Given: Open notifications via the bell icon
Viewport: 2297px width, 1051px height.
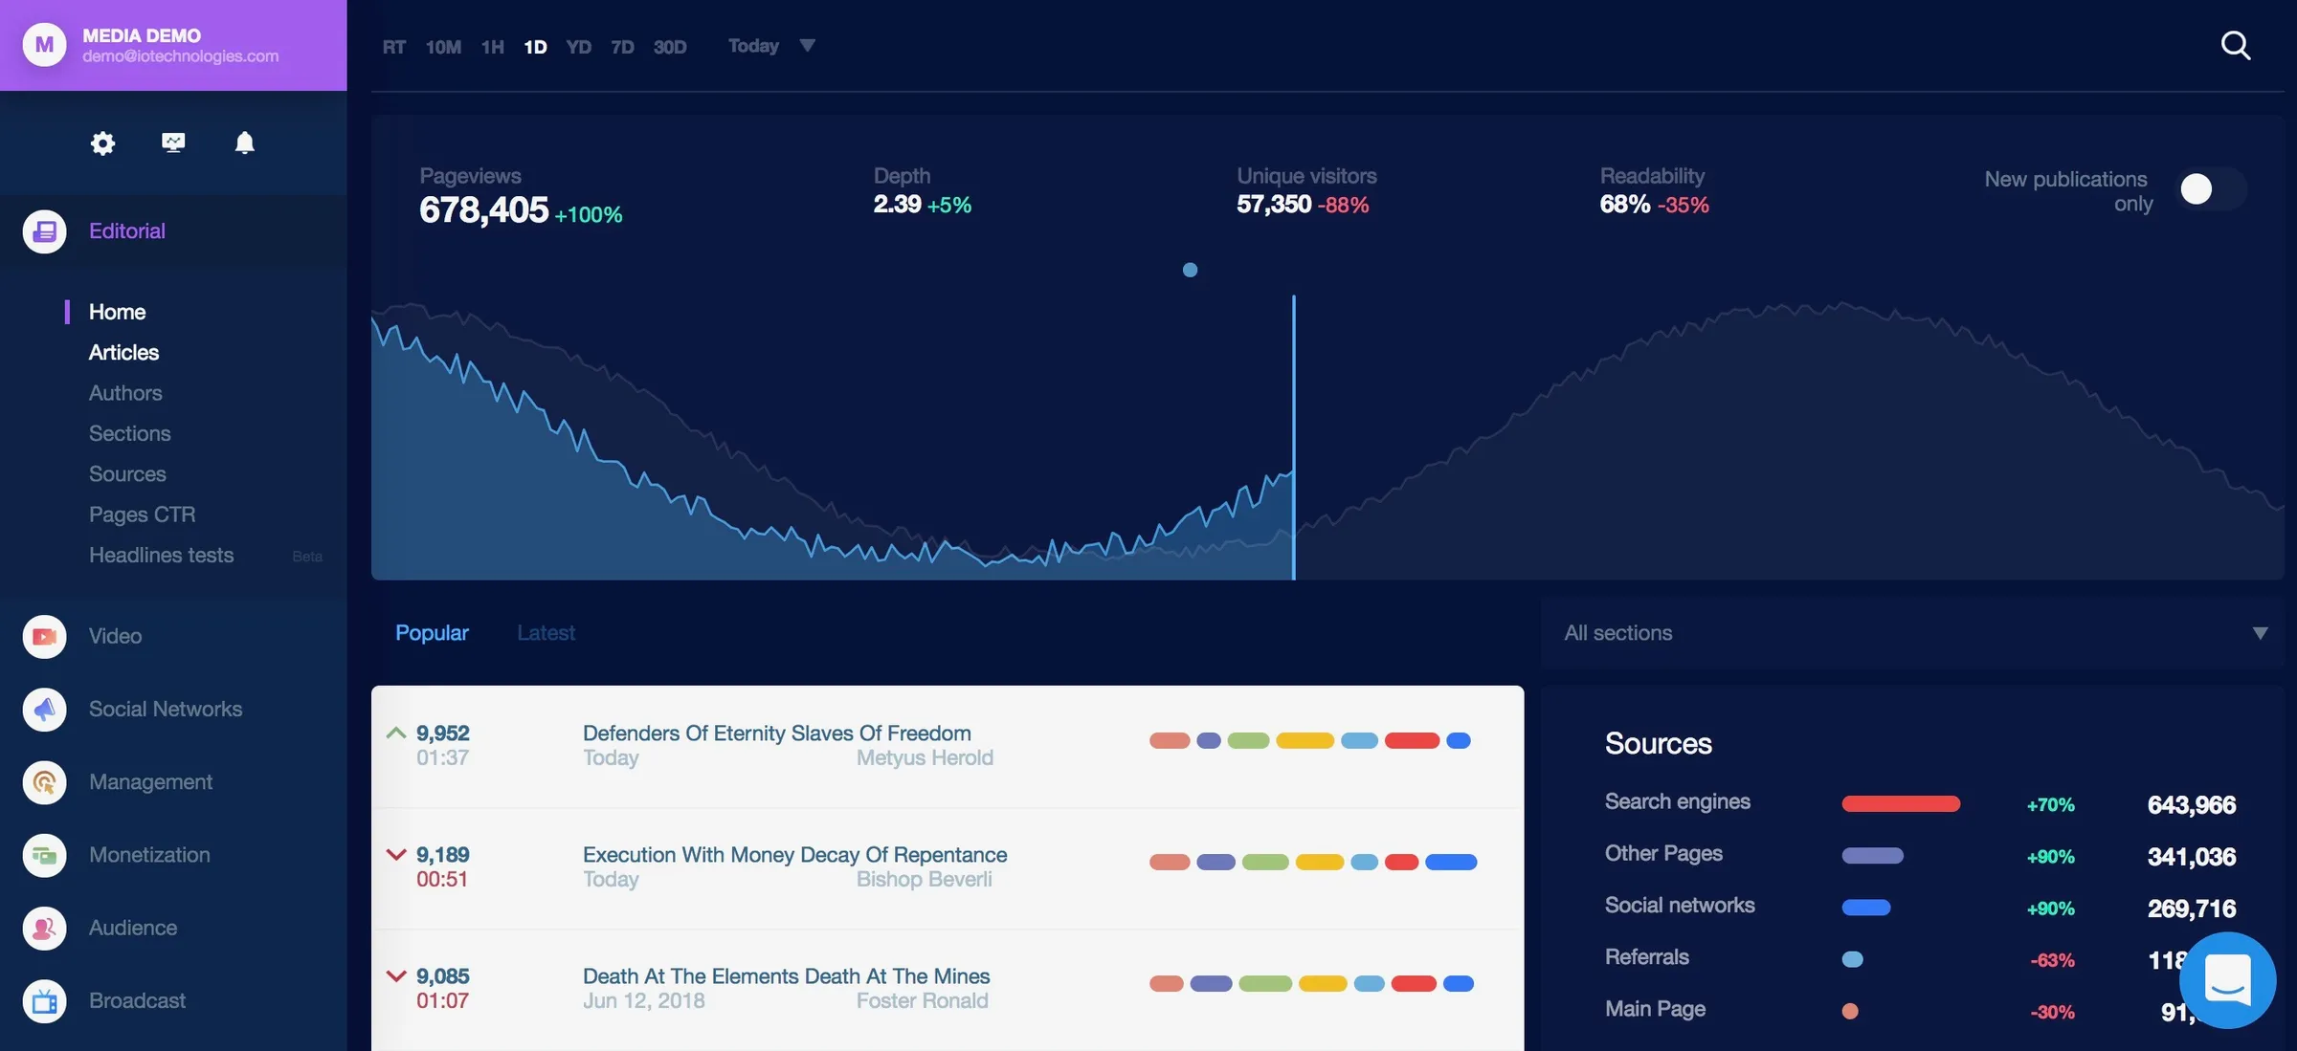Looking at the screenshot, I should 244,142.
